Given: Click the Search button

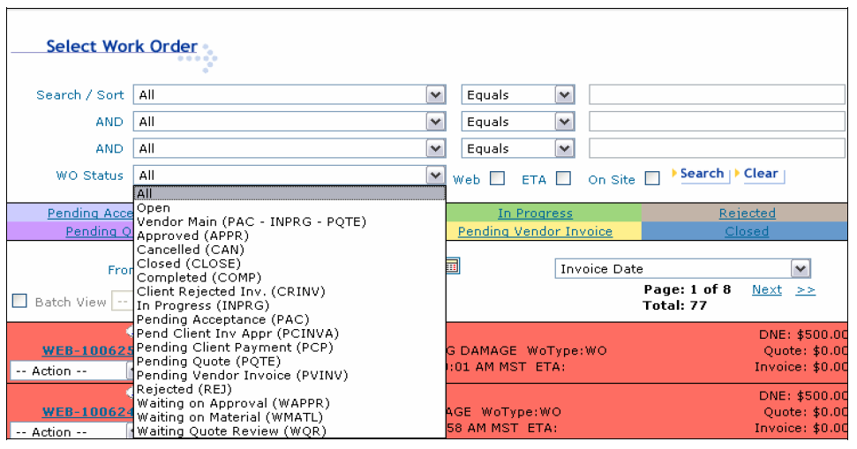Looking at the screenshot, I should pyautogui.click(x=701, y=174).
